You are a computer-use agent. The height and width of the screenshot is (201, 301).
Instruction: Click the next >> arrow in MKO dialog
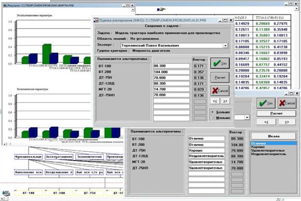click(225, 101)
